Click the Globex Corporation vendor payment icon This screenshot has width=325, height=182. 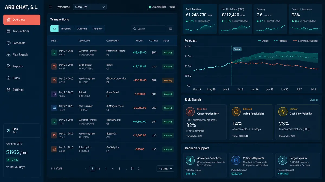54,80
